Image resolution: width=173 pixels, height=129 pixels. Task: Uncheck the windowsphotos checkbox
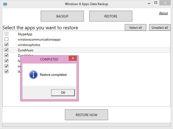click(x=6, y=45)
